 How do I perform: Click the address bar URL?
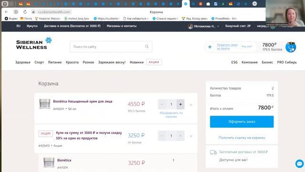pos(54,12)
